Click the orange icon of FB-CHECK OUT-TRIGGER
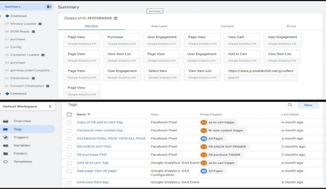326x189 pixels. tap(204, 146)
